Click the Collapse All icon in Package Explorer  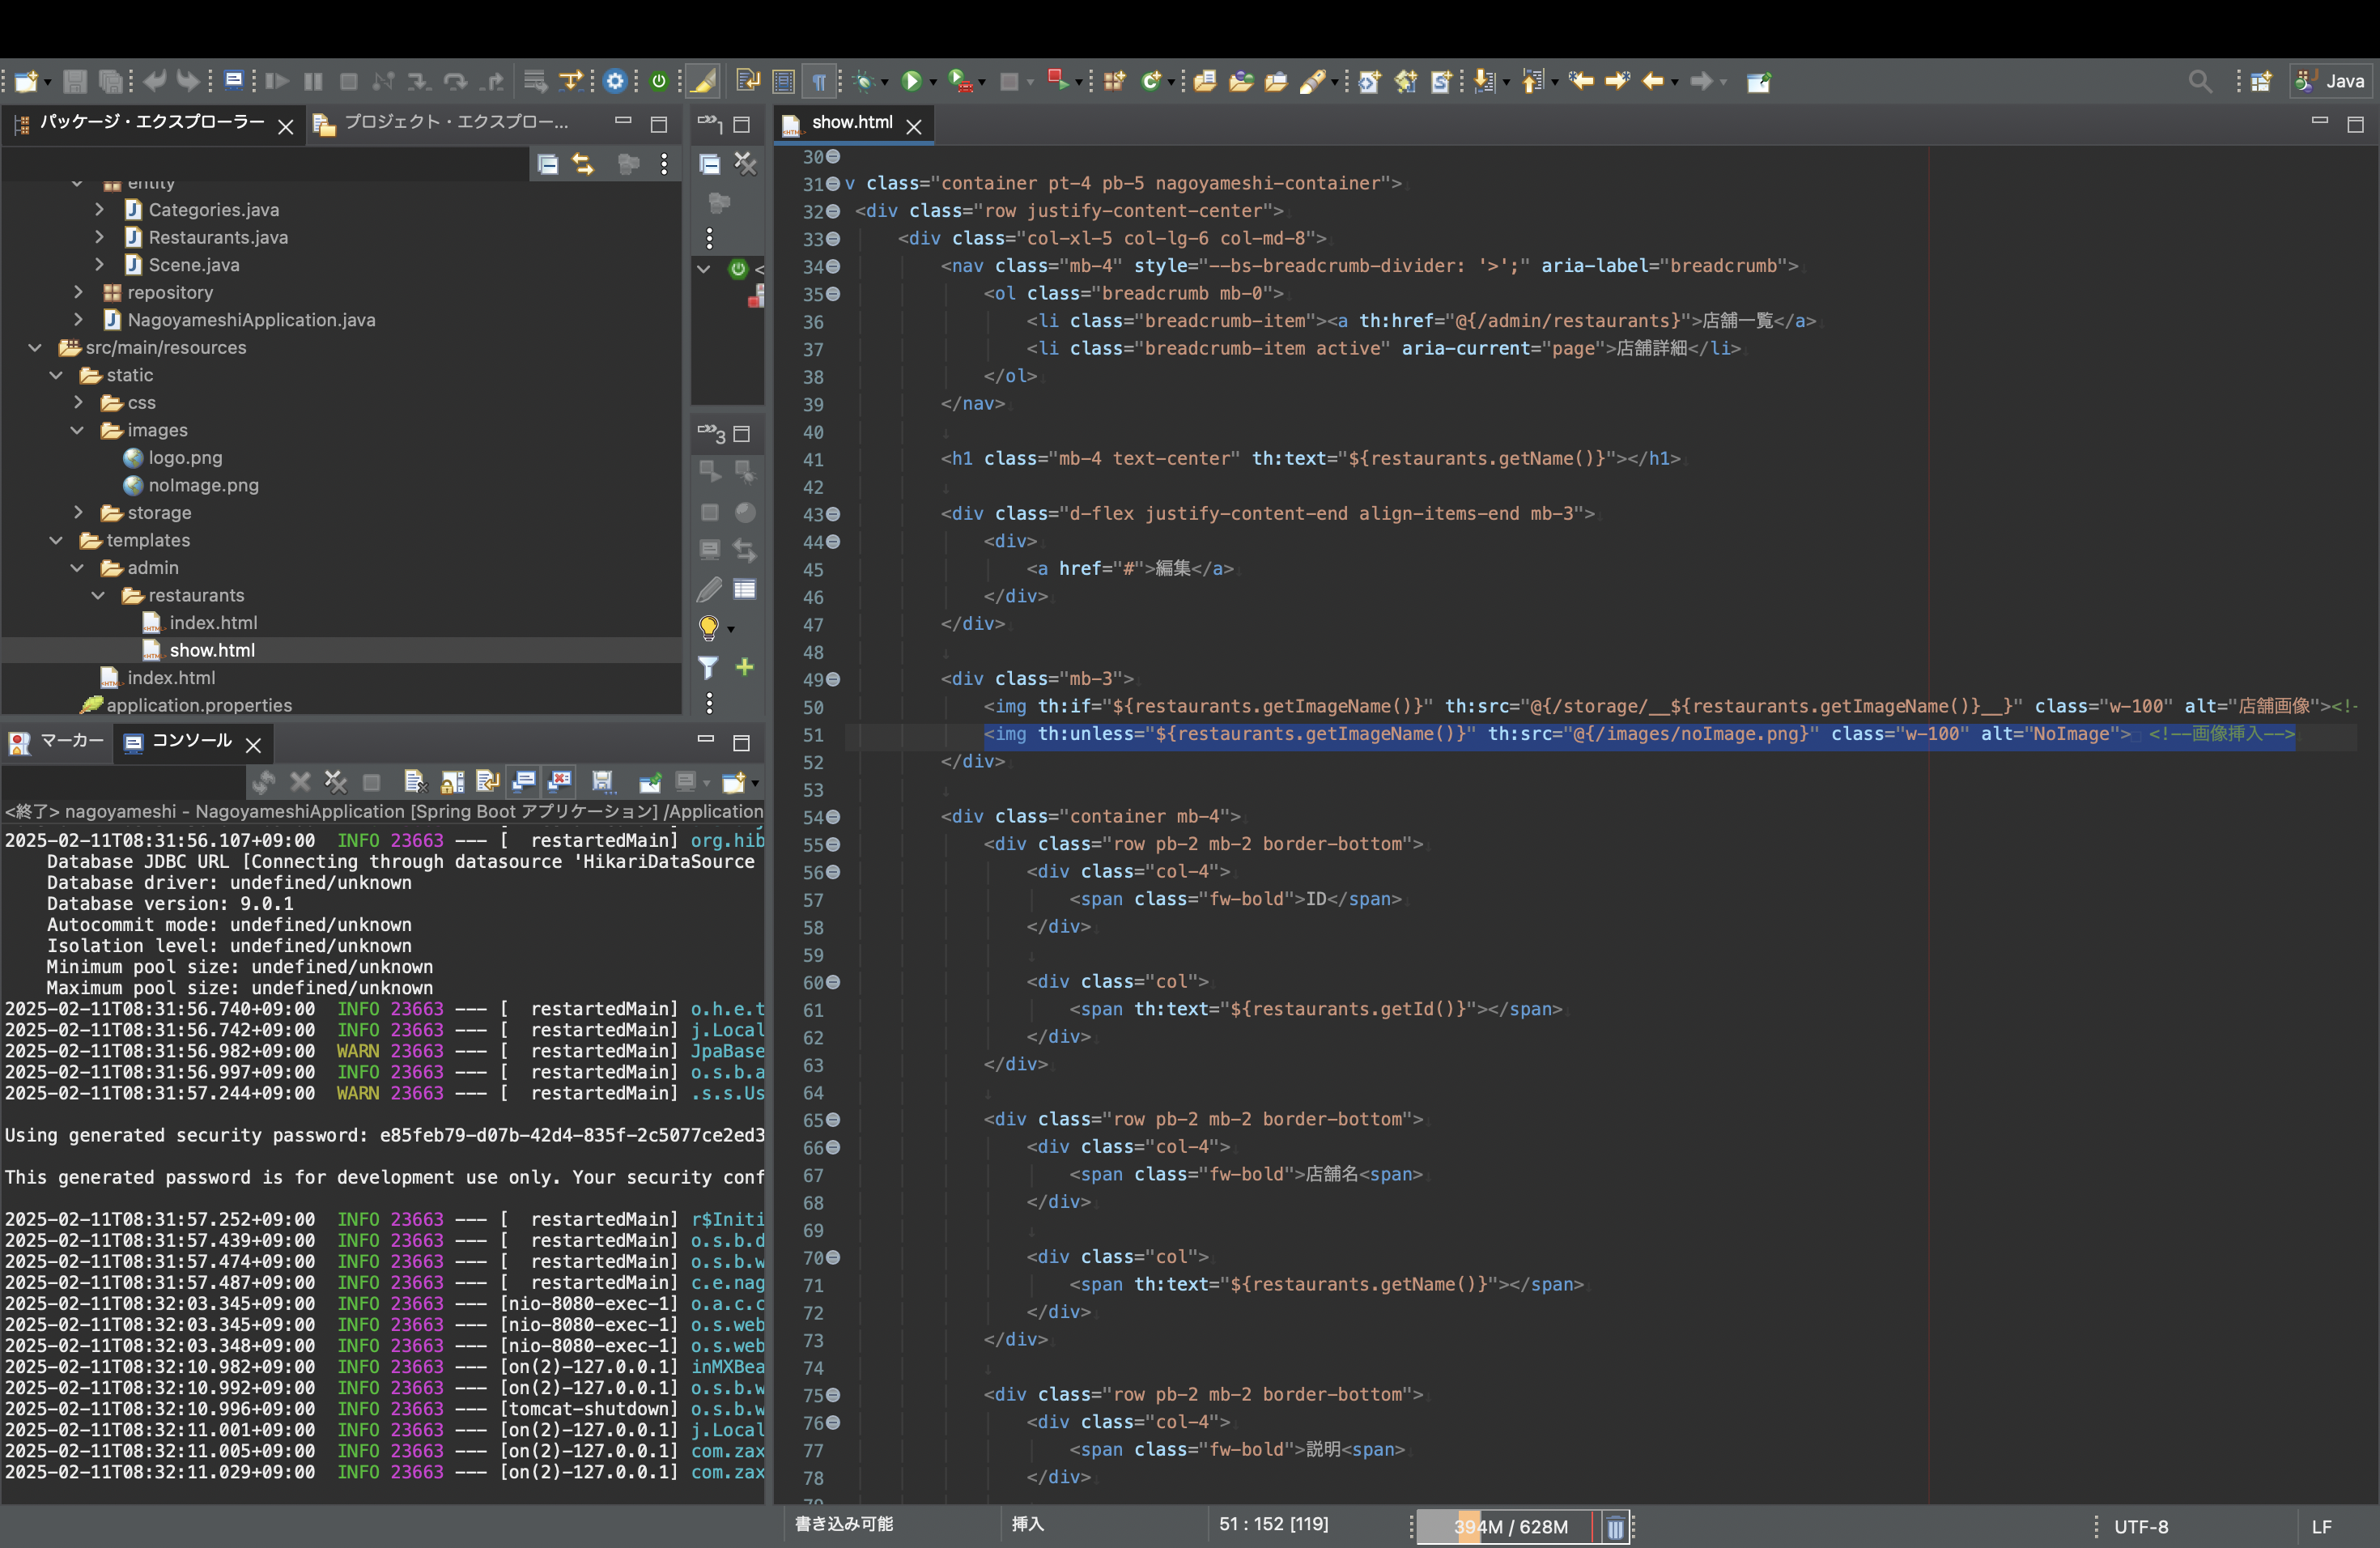coord(547,164)
